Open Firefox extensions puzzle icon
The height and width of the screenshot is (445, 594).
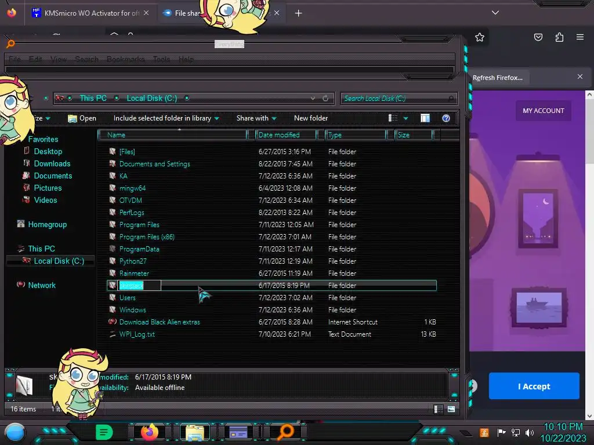point(559,37)
